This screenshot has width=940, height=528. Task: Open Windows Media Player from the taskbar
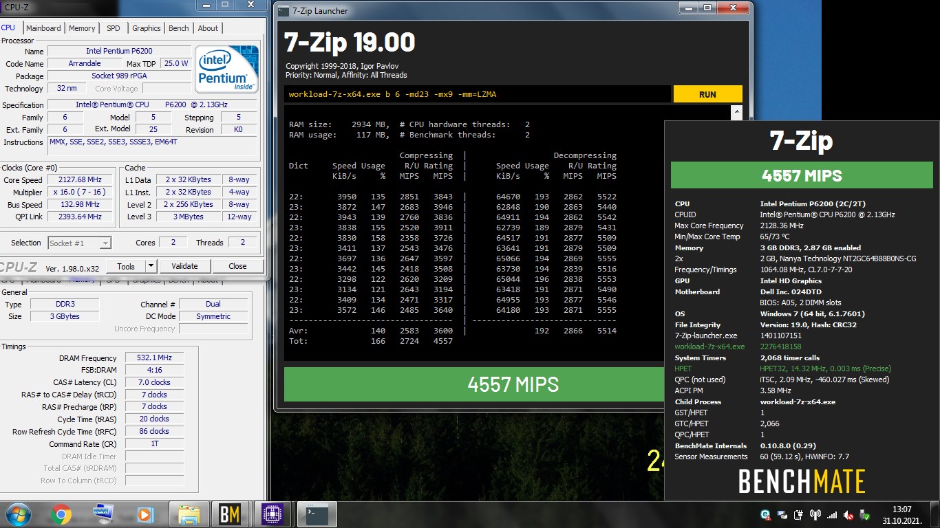tap(145, 514)
